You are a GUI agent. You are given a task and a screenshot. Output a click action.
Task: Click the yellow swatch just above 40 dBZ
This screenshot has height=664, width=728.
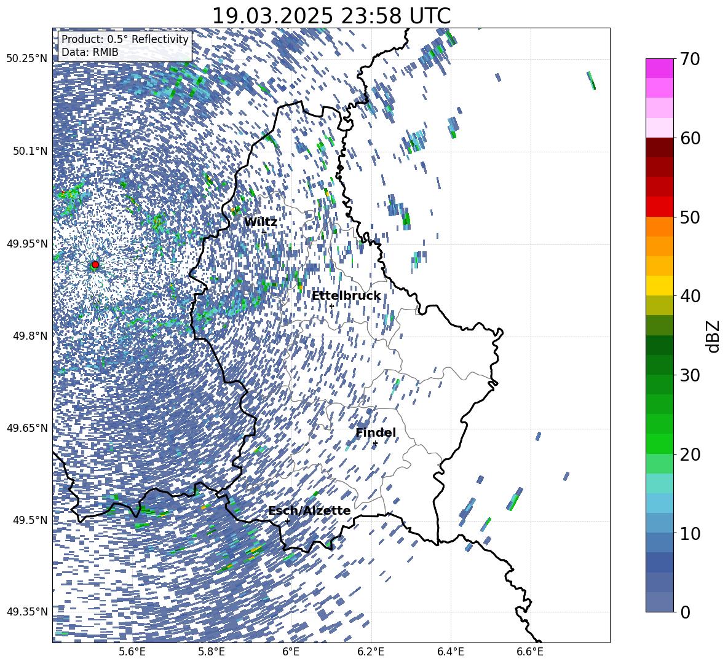coord(659,286)
